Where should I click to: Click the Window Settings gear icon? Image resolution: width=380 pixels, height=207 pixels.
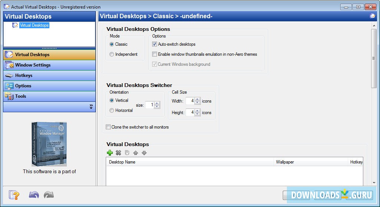tap(9, 65)
